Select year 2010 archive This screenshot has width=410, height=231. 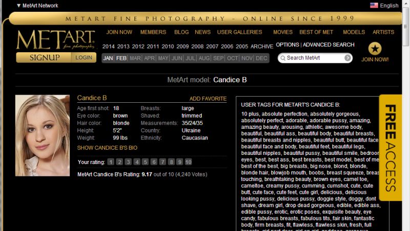[x=168, y=47]
